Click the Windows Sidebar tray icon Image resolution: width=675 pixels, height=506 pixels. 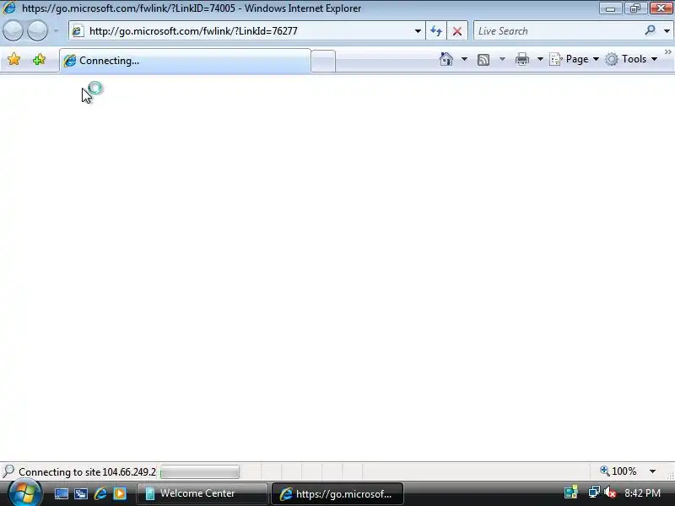click(571, 493)
